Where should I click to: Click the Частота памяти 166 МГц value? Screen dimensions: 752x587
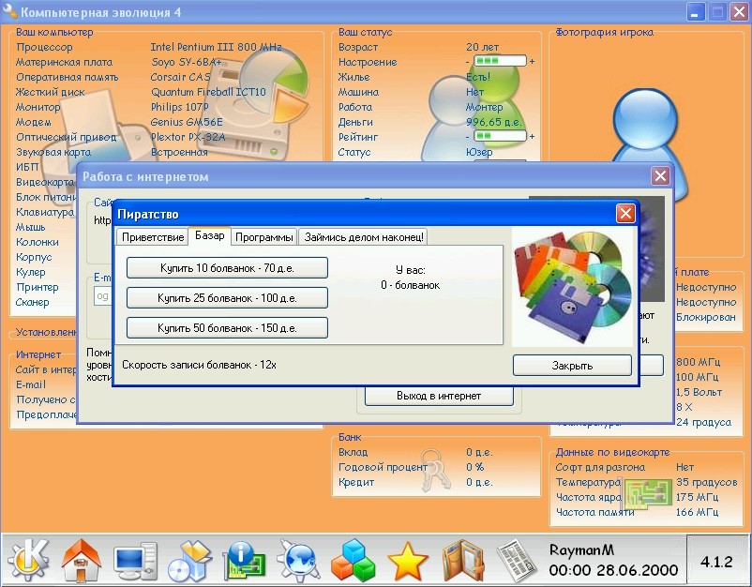click(x=698, y=512)
